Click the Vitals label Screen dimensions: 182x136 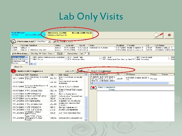pyautogui.click(x=112, y=89)
